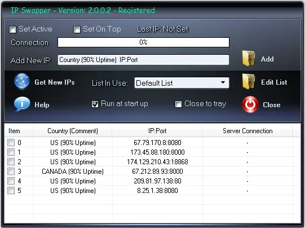Click the Server Connection column header

[x=247, y=131]
